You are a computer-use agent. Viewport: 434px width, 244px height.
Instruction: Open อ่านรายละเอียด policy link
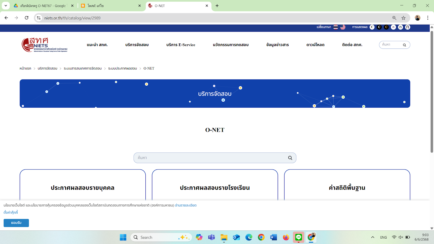pos(186,205)
